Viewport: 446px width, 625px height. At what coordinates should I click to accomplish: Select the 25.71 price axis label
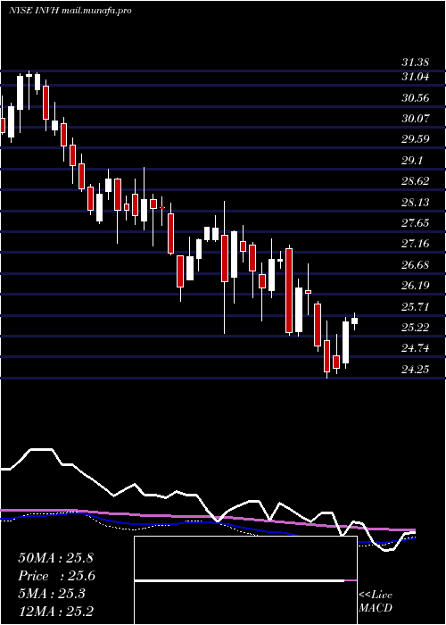(415, 307)
